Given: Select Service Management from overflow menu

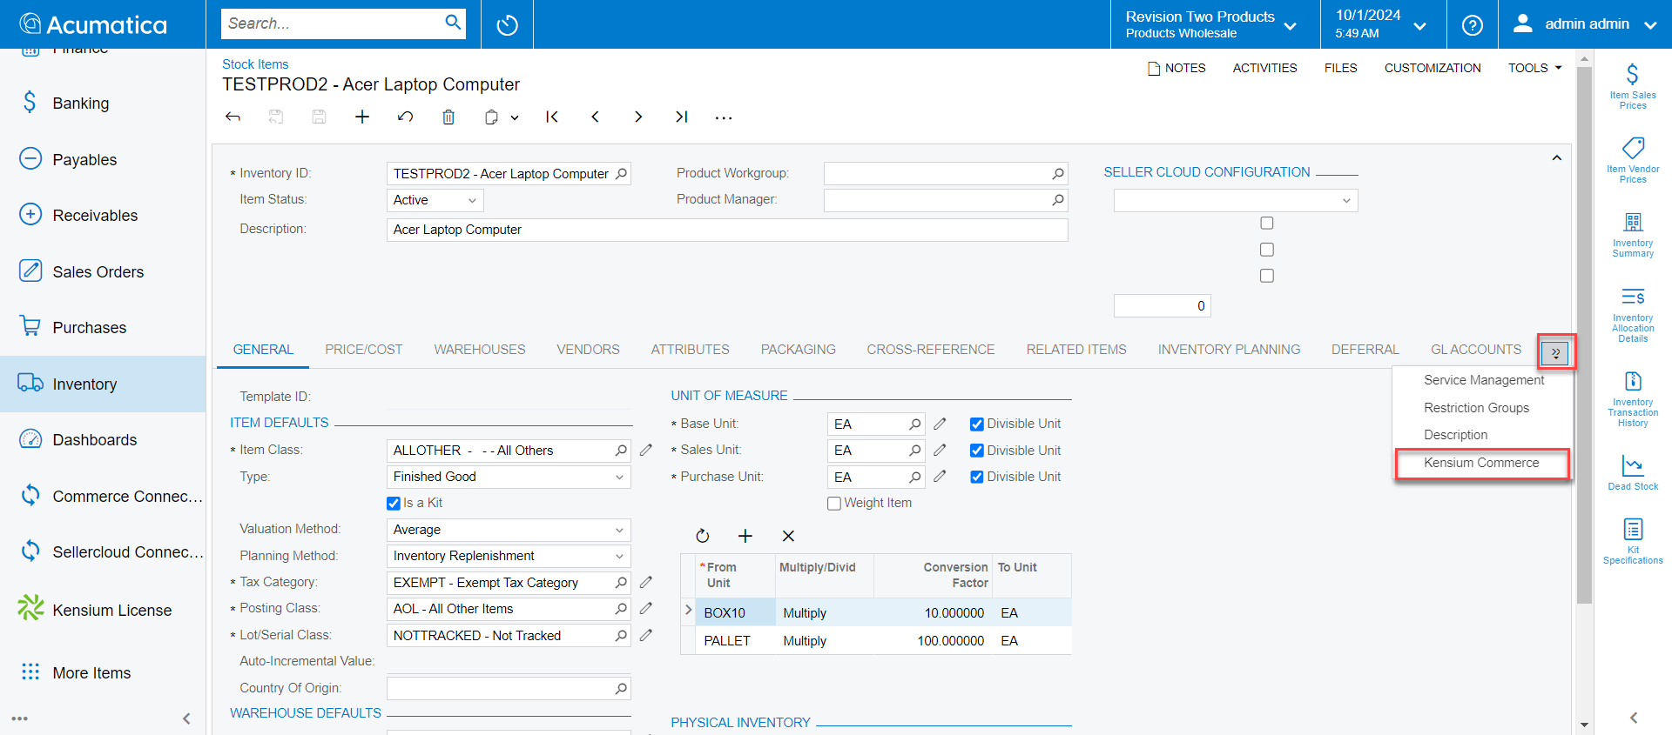Looking at the screenshot, I should point(1483,380).
